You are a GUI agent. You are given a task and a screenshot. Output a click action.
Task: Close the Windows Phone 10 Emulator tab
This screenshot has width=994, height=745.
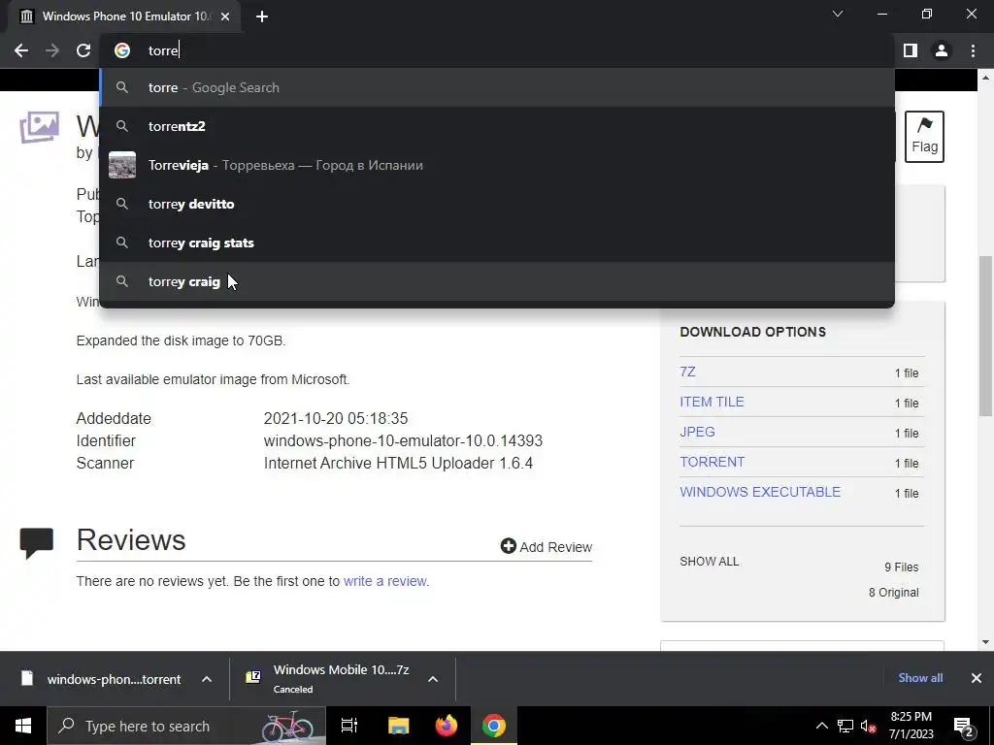(x=225, y=16)
